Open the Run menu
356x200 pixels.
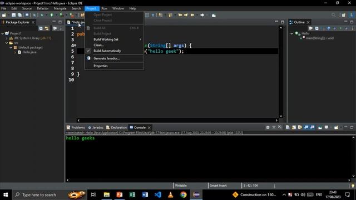click(104, 8)
